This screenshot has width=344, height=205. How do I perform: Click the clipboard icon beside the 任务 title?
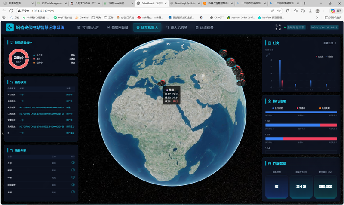click(x=270, y=43)
